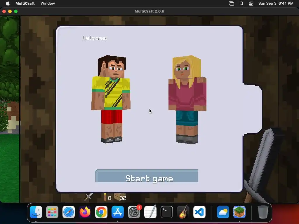The width and height of the screenshot is (299, 224).
Task: Select the sword hotbar slot
Action: [x=88, y=197]
